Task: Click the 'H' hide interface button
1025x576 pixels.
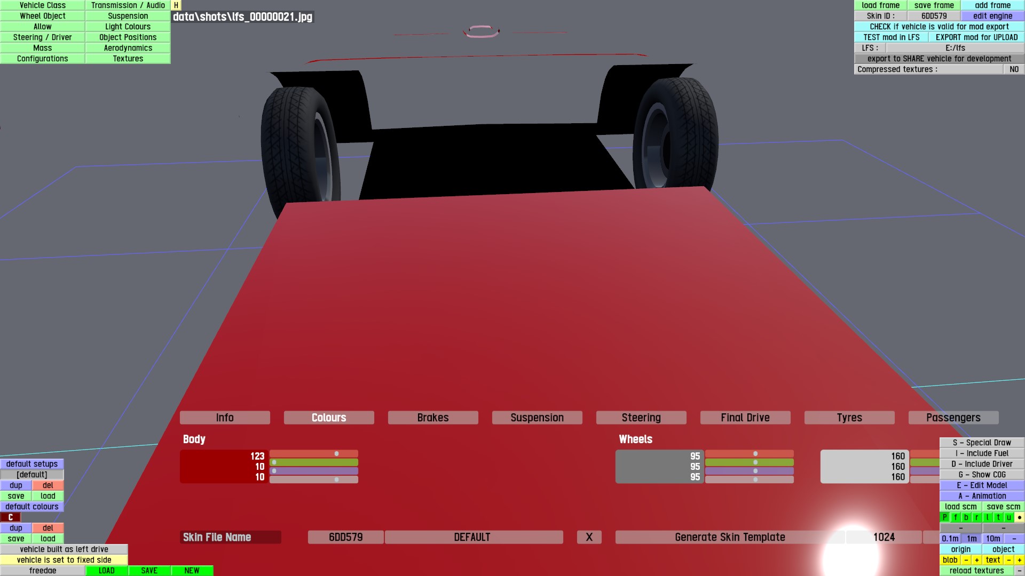Action: pyautogui.click(x=176, y=5)
